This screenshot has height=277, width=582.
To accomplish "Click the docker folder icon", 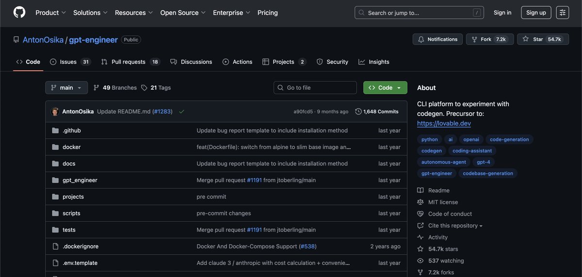I will click(x=55, y=147).
